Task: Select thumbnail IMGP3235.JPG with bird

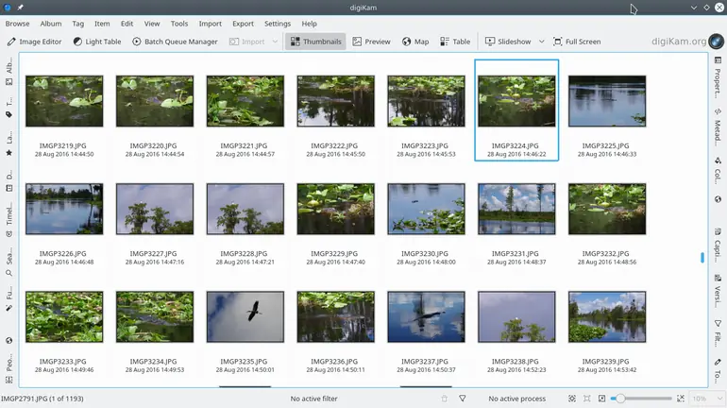Action: point(245,316)
